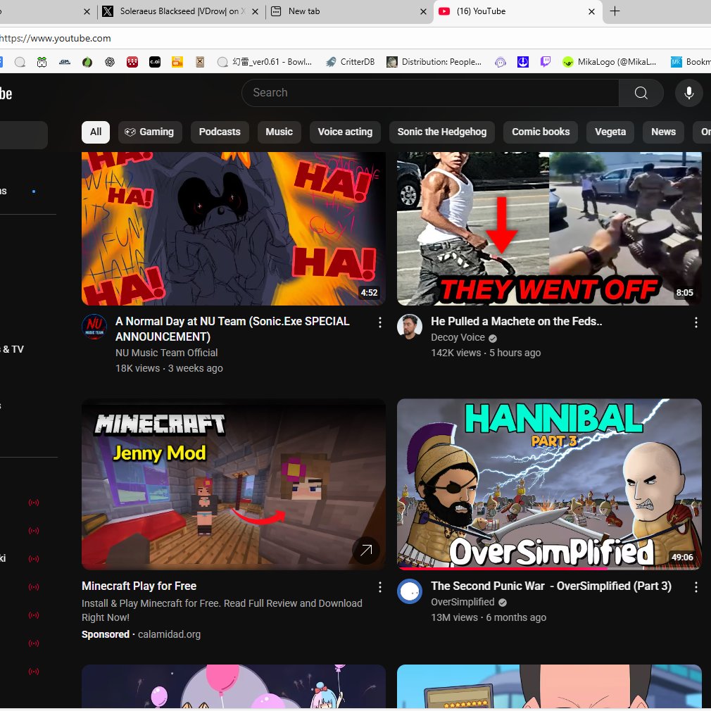The width and height of the screenshot is (711, 711).
Task: Filter feed by News chip
Action: tap(663, 132)
